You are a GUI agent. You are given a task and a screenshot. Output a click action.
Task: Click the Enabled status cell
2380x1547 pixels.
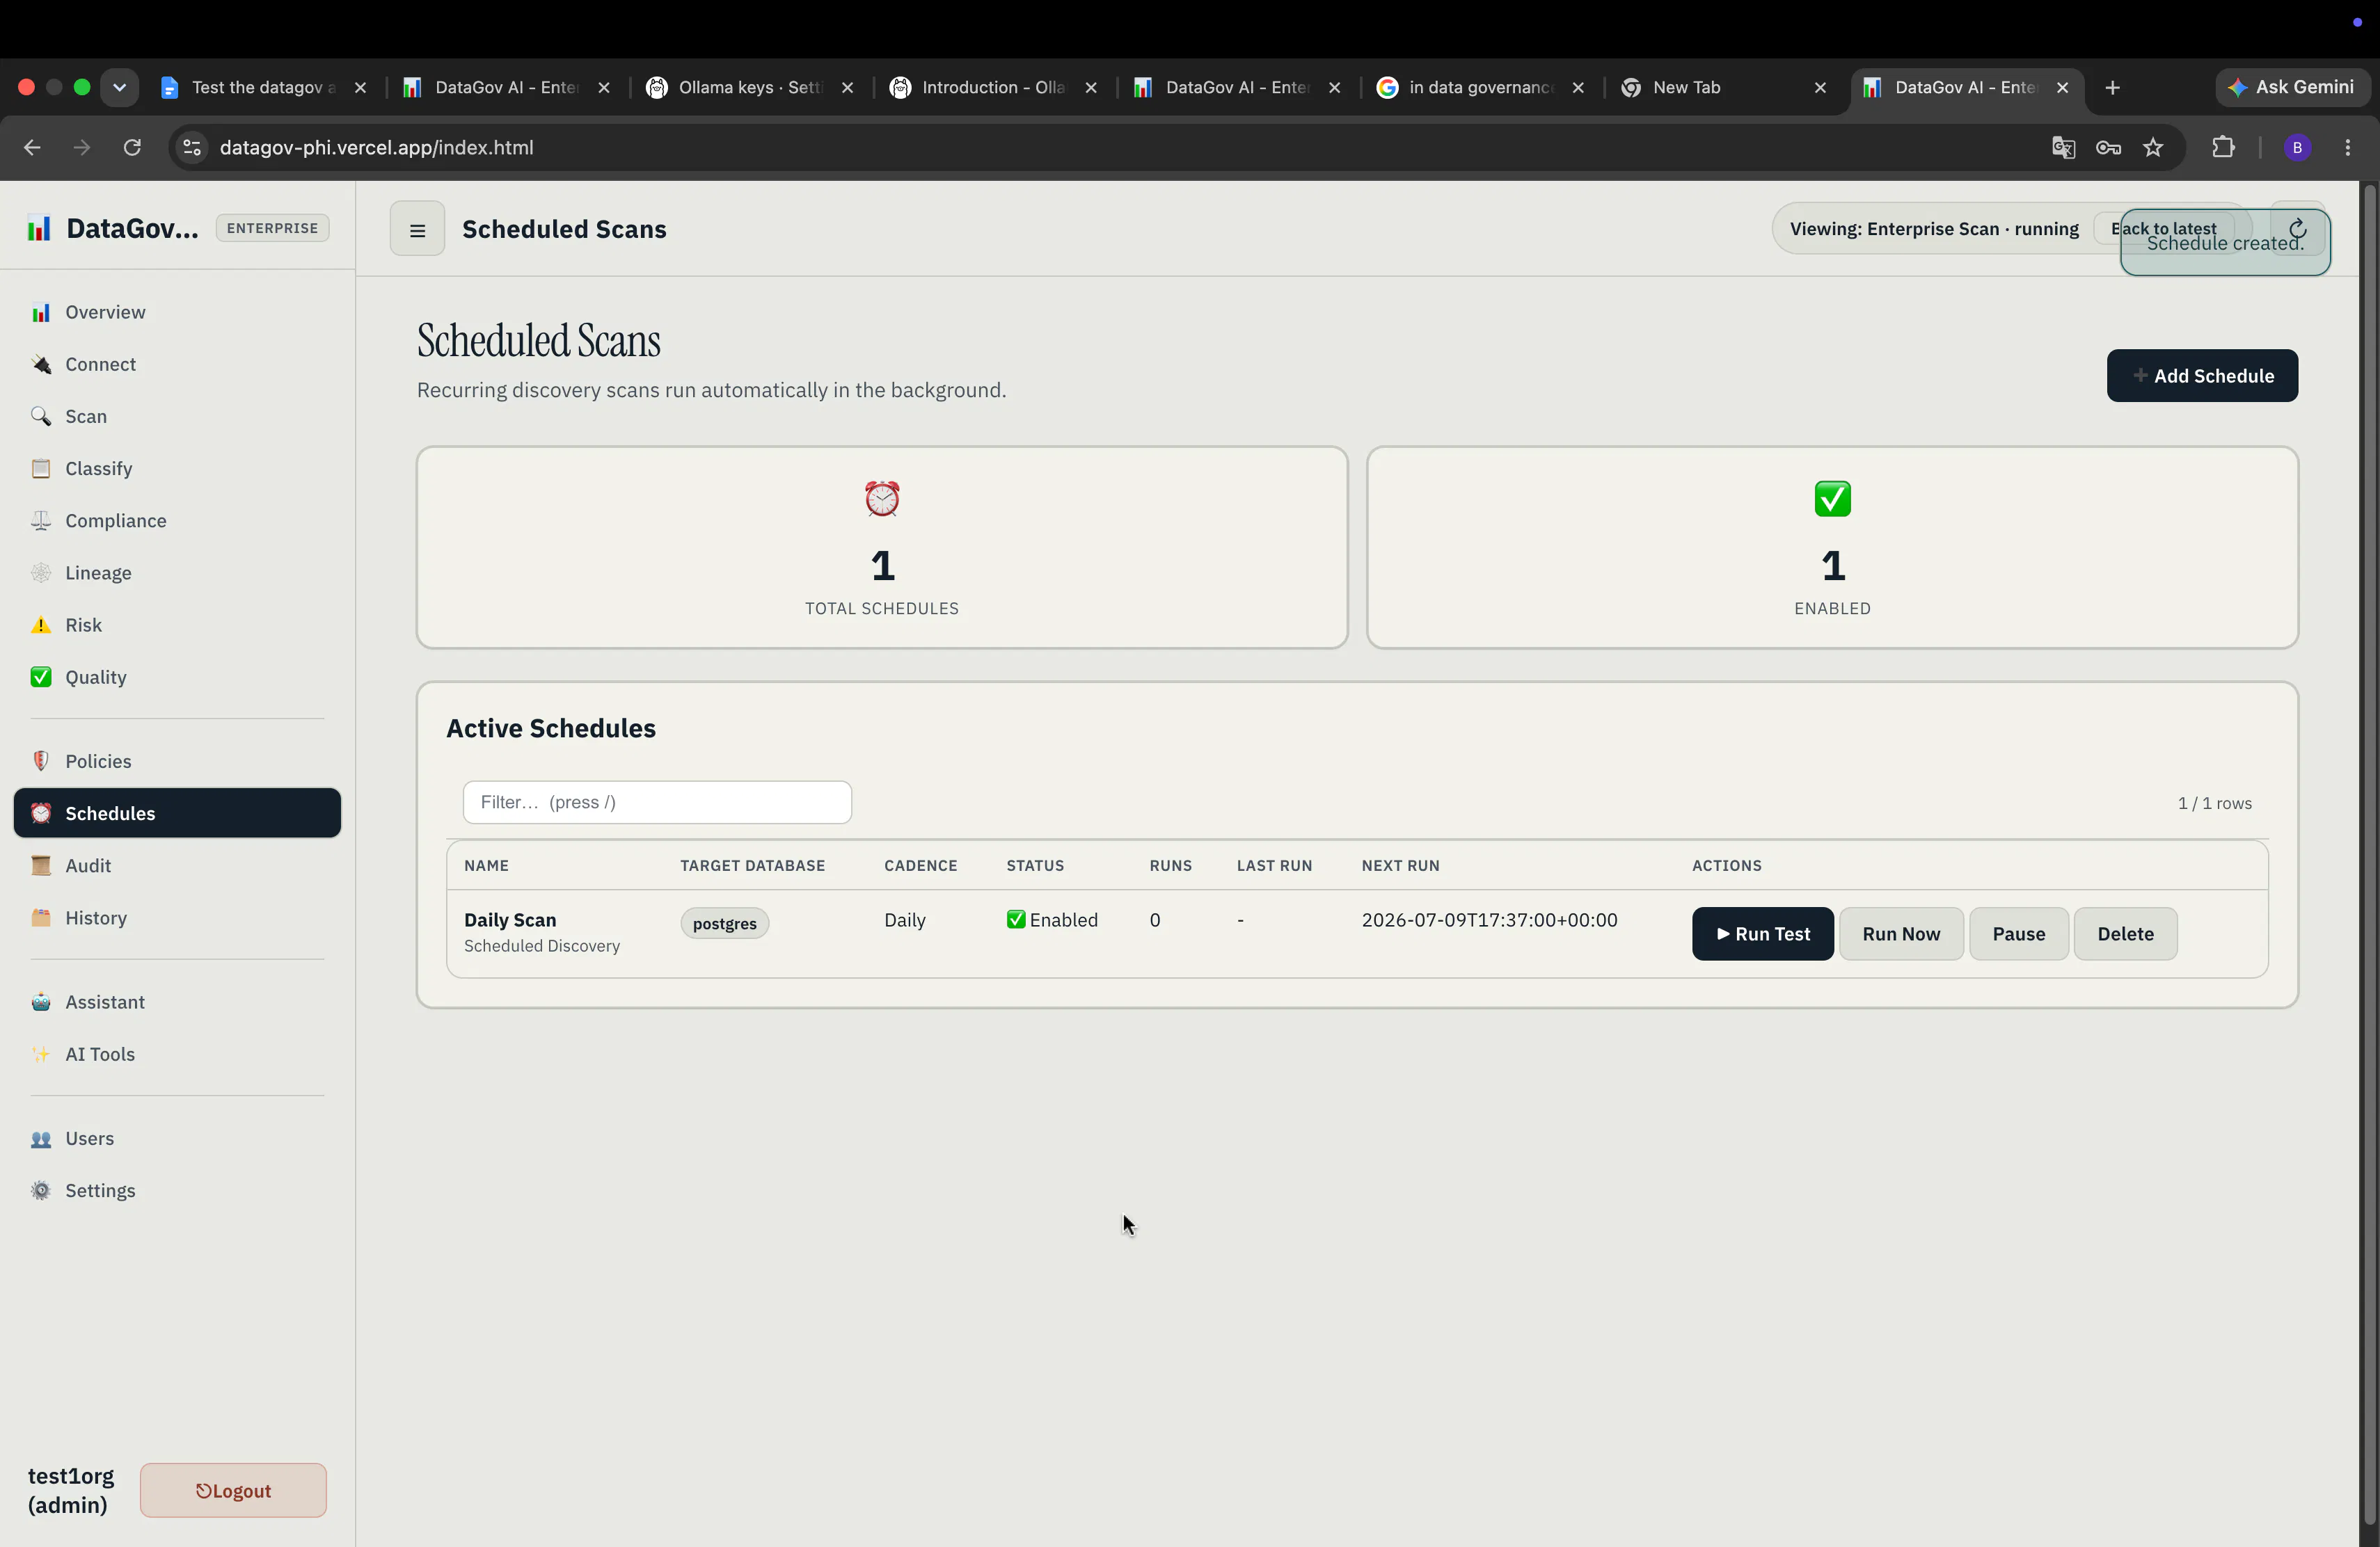coord(1052,920)
